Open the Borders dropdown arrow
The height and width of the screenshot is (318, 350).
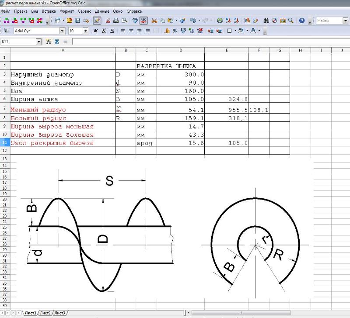235,31
